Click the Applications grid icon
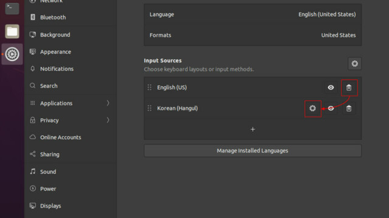This screenshot has height=218, width=389. 32,103
